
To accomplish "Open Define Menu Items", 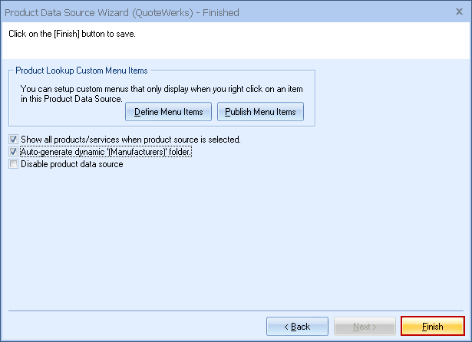I will point(168,112).
